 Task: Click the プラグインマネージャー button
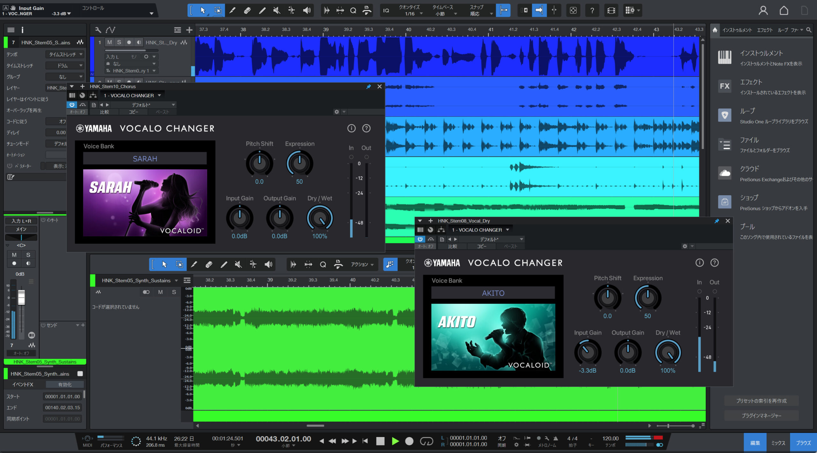coord(761,416)
